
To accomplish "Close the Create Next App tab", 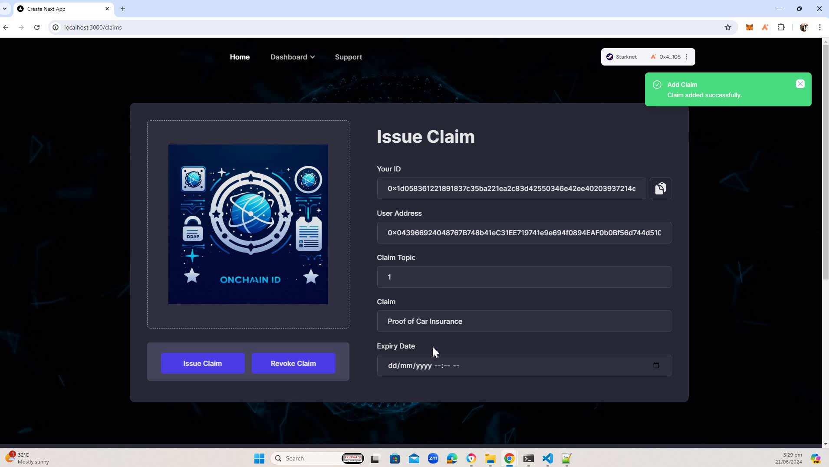I will click(107, 9).
